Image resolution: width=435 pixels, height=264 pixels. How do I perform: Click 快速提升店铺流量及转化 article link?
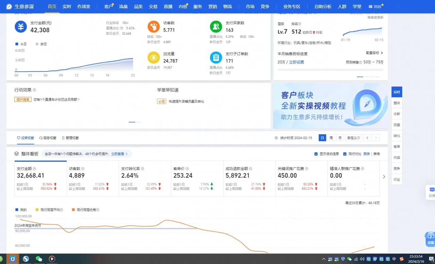[186, 101]
